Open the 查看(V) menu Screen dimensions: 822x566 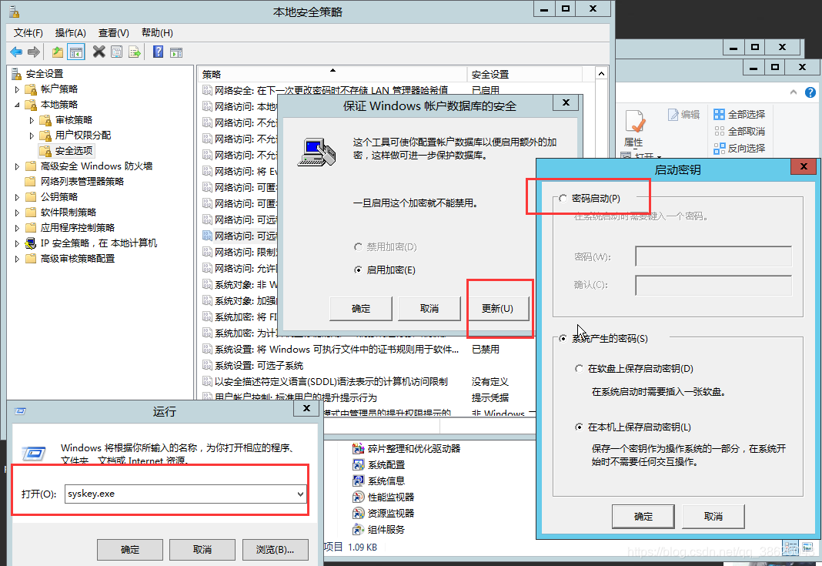pos(114,32)
